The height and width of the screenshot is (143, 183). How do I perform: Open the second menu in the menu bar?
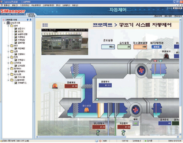[15, 5]
